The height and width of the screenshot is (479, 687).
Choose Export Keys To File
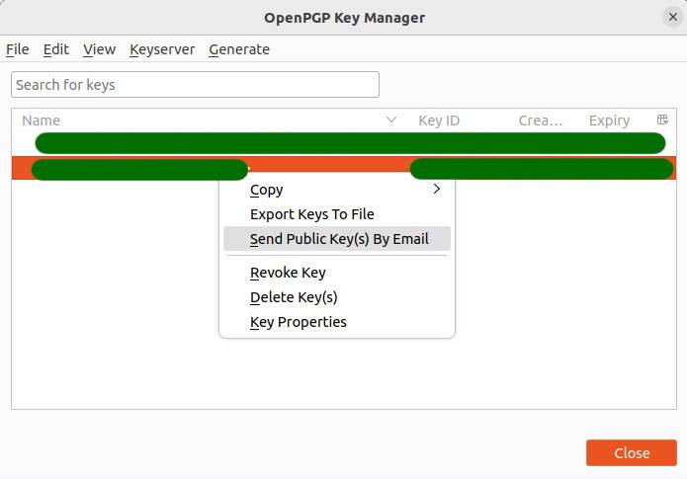312,214
